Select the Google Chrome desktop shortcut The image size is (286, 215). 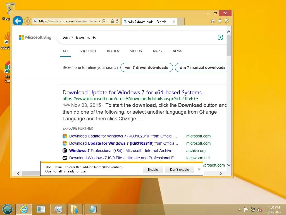coord(7,72)
